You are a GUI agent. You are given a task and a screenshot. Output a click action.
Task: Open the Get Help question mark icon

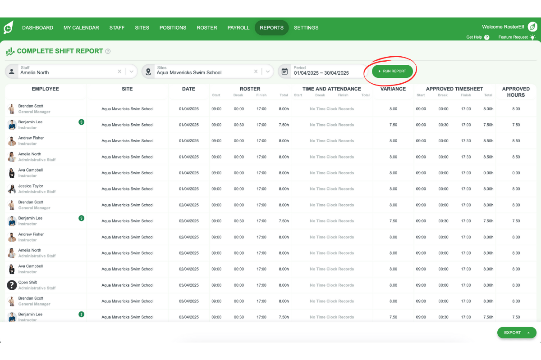coord(487,37)
